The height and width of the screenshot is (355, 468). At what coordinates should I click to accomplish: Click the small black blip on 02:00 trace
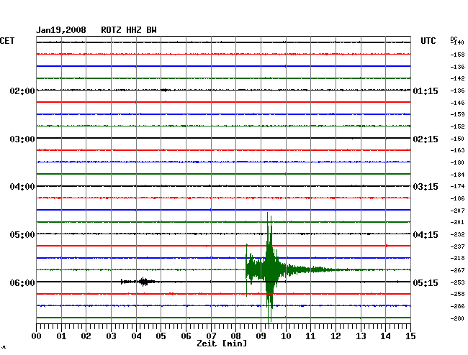[x=164, y=90]
